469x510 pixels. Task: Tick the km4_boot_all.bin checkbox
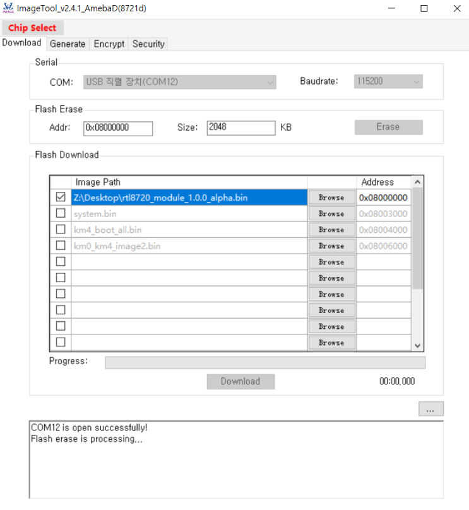click(x=61, y=230)
